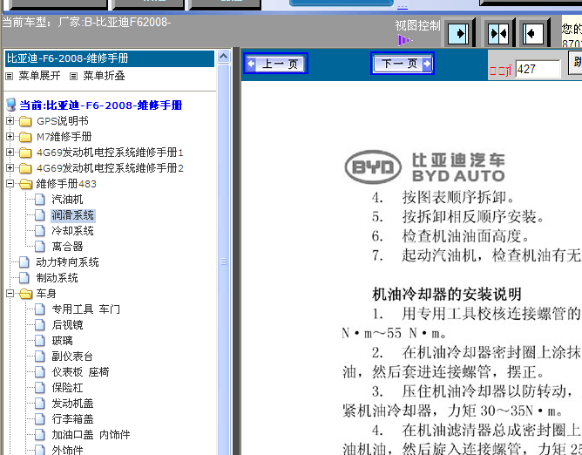Expand the 4G69发动机电控系统维修手册1 node
This screenshot has width=582, height=455.
coord(10,152)
